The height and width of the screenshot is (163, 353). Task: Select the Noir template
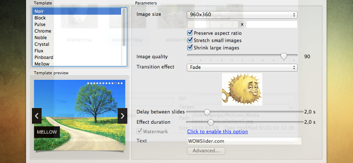click(76, 11)
